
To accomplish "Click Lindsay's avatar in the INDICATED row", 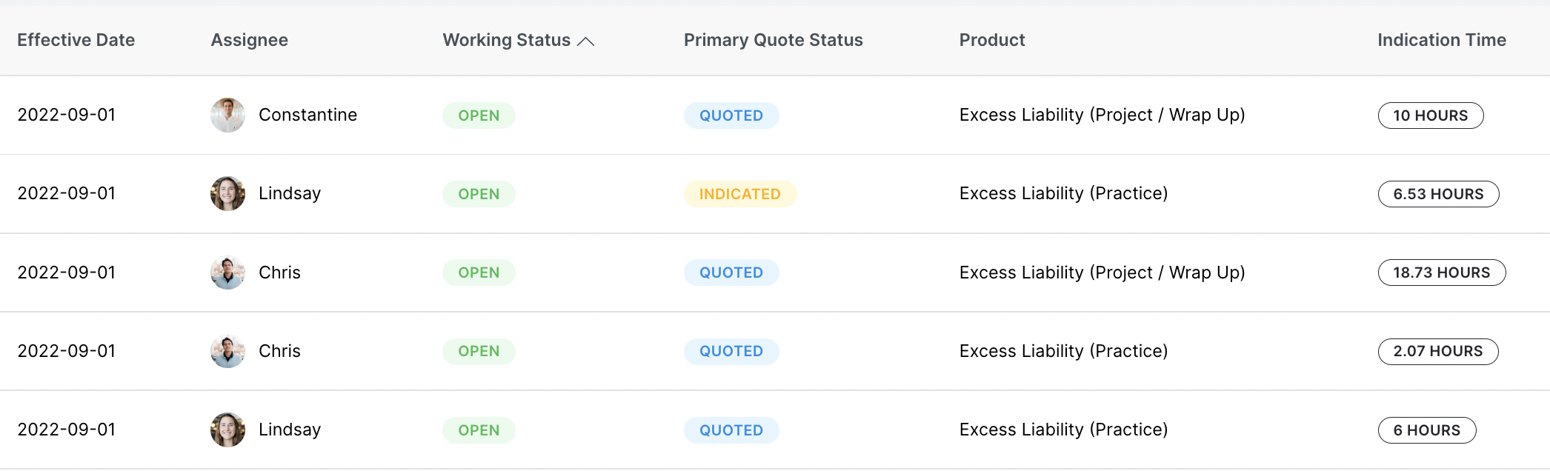I will pos(227,193).
